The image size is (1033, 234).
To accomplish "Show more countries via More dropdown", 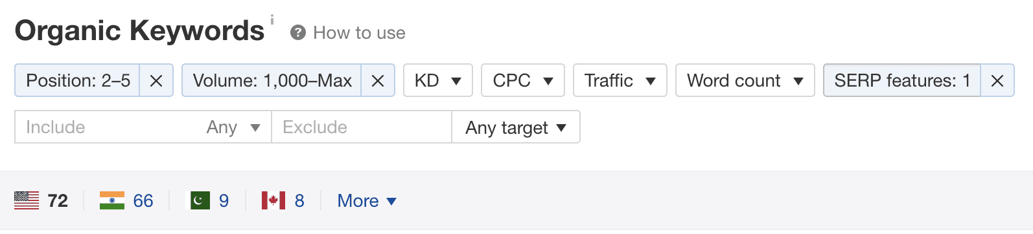I will pos(367,200).
